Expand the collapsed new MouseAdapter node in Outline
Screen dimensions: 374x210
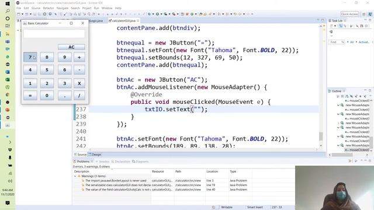tap(338, 123)
